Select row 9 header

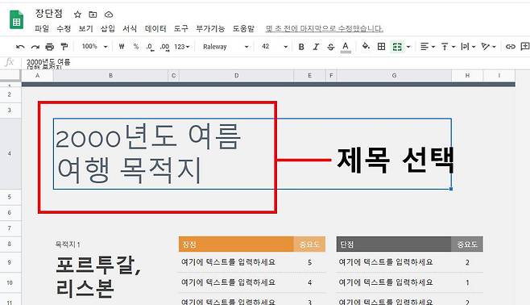click(x=10, y=262)
